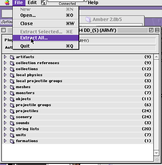Expand the collections disclosure triangle

[x=5, y=69]
